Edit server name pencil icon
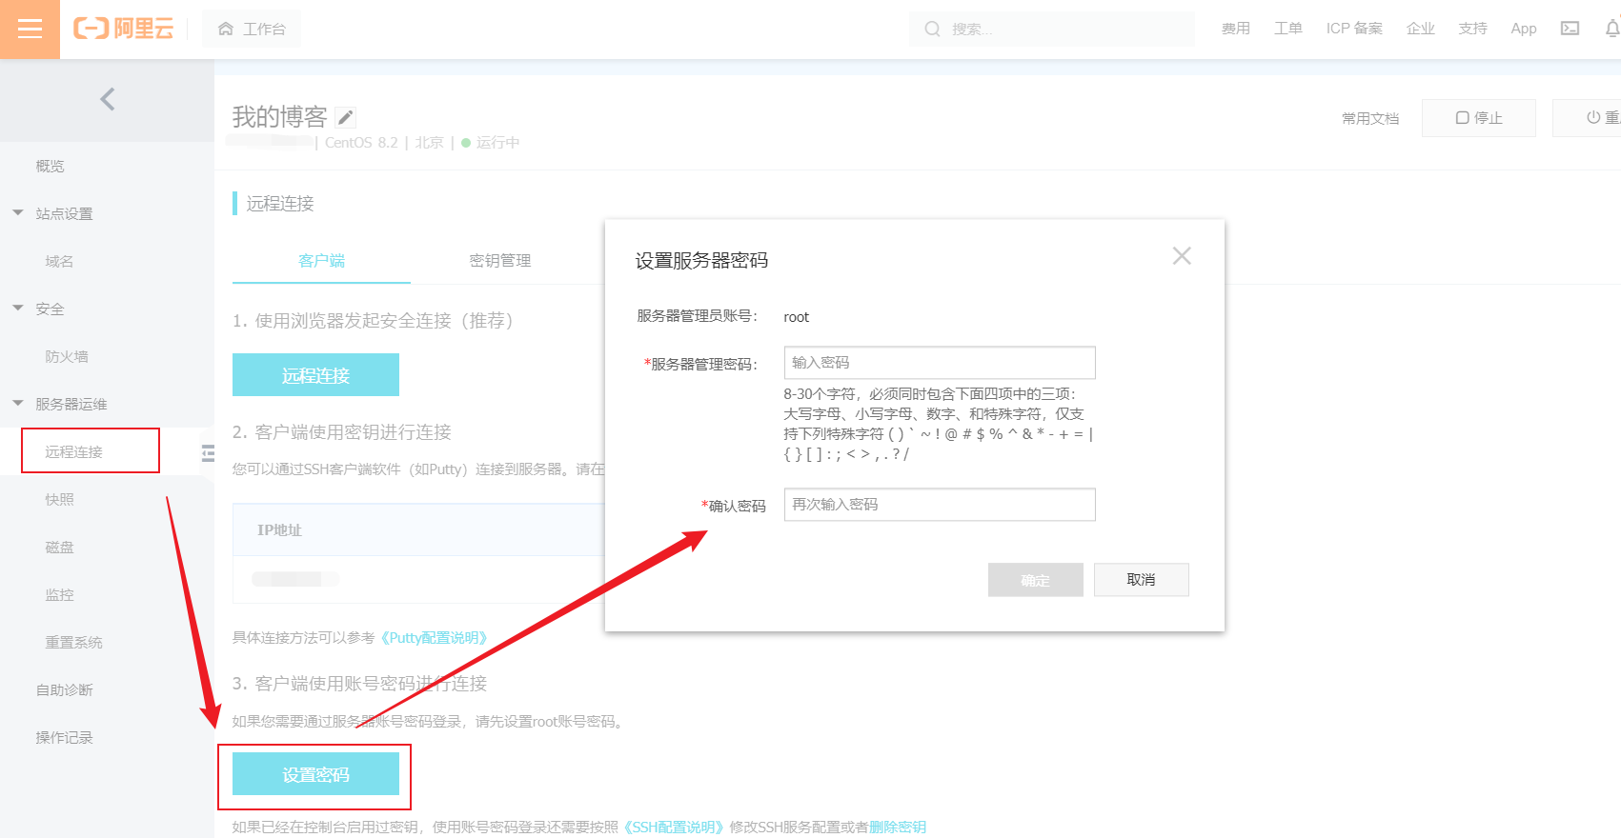1621x838 pixels. tap(346, 117)
